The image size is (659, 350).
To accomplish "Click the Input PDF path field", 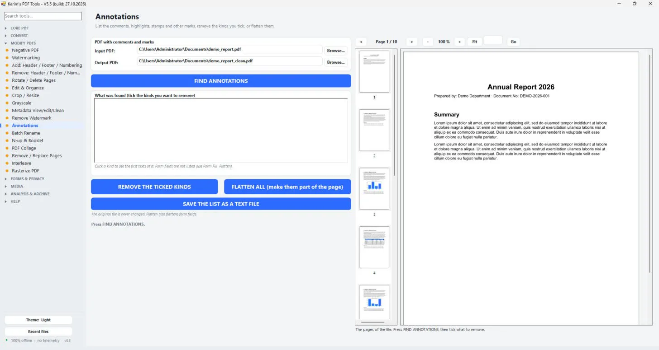I will [x=229, y=50].
